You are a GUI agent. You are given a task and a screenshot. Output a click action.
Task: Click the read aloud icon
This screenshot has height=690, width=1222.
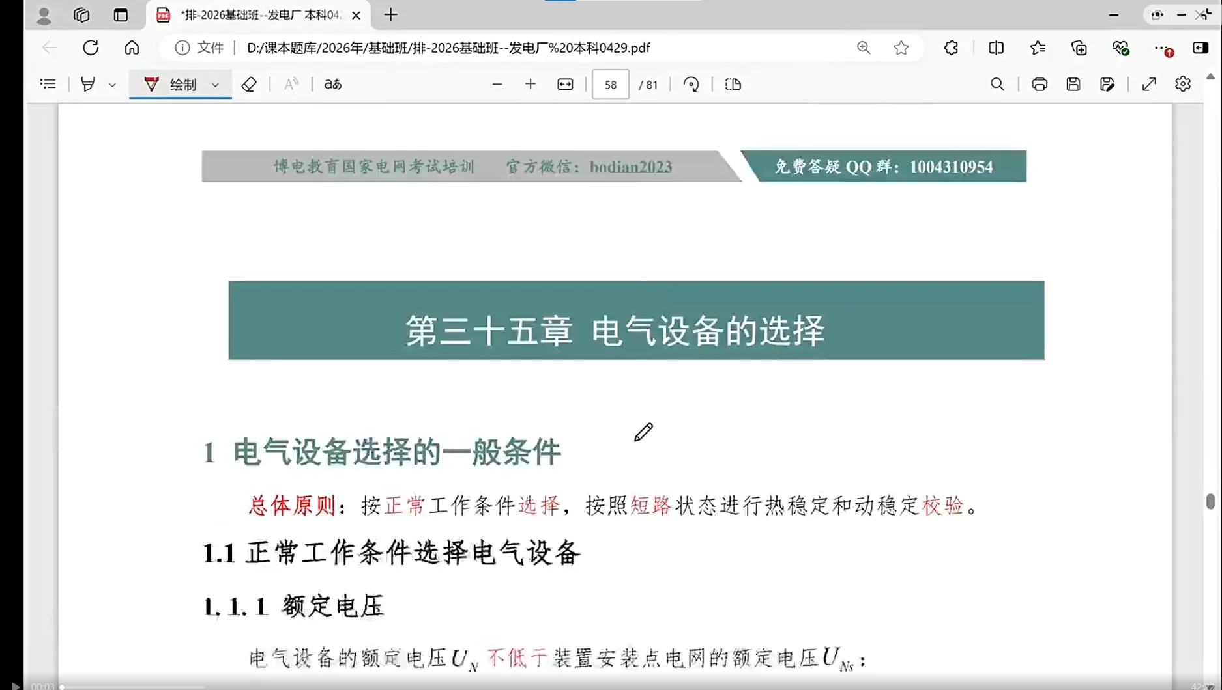291,84
